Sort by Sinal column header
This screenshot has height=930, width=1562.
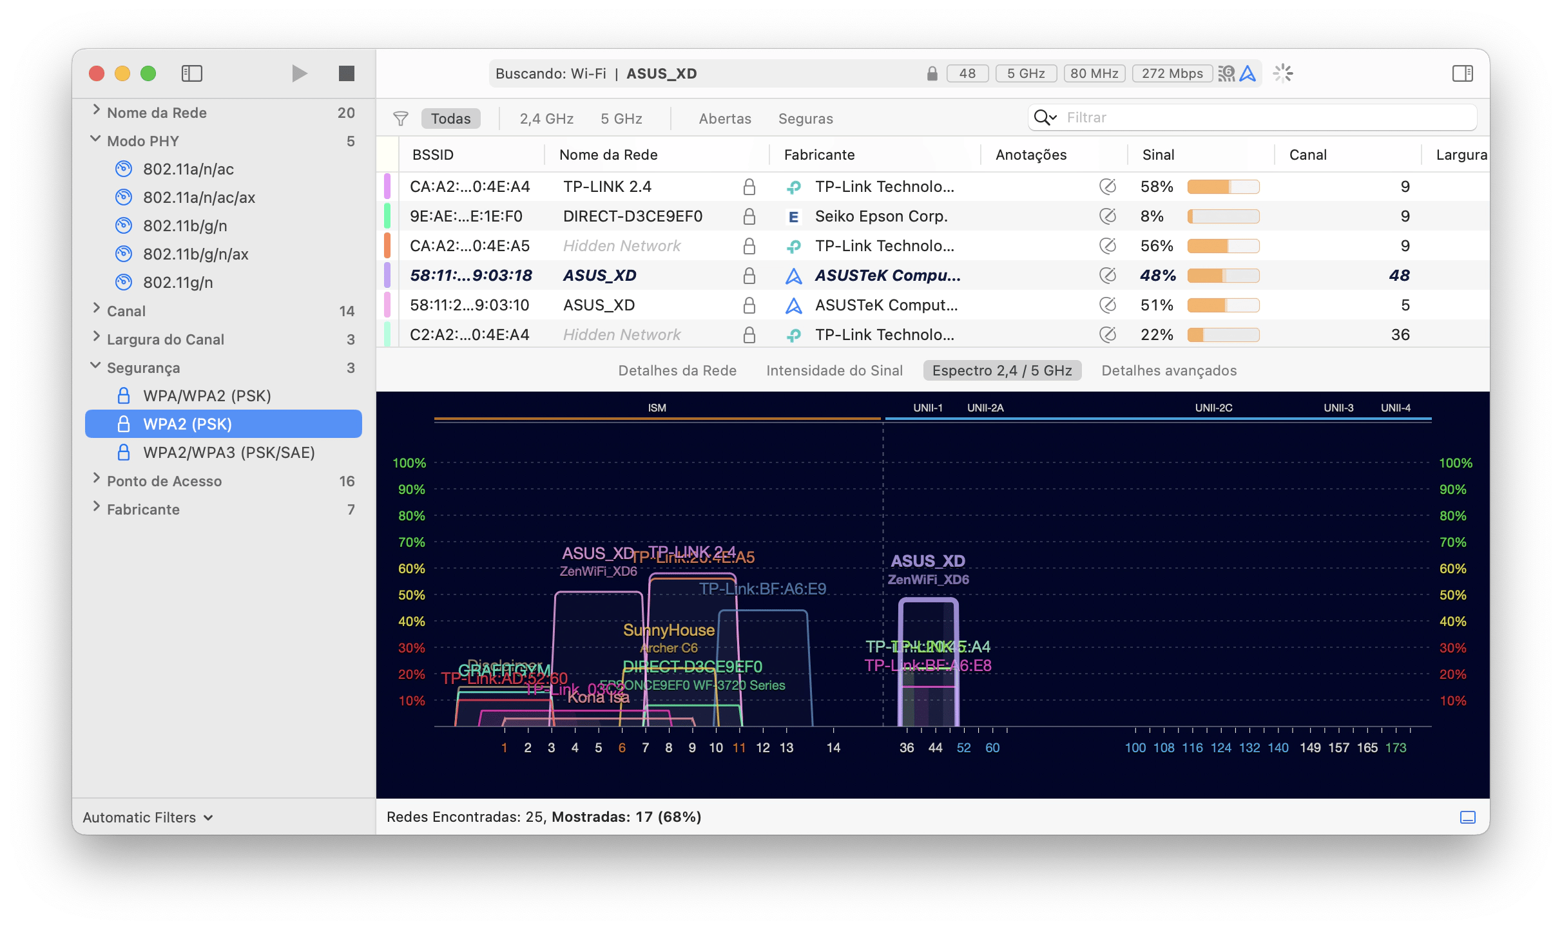click(x=1158, y=155)
